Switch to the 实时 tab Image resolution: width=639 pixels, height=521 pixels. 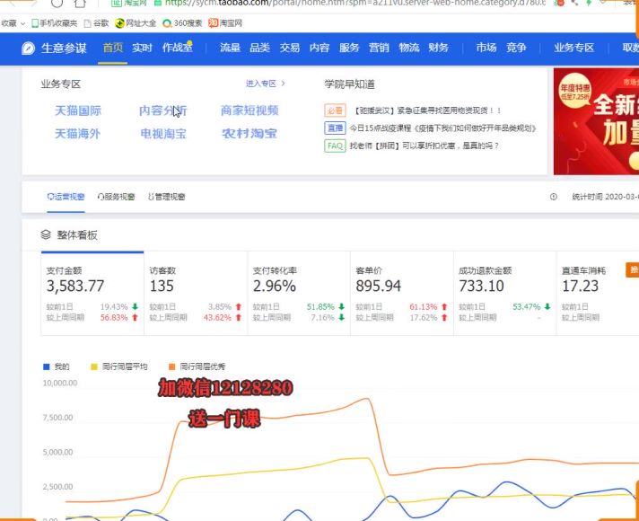tap(142, 48)
